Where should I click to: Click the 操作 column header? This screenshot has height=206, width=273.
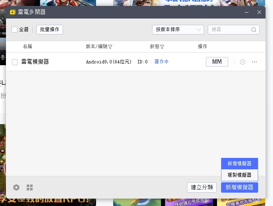(x=203, y=46)
